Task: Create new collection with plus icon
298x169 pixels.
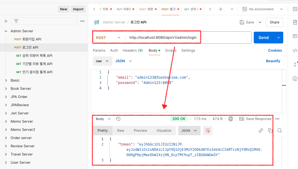Action: click(x=6, y=21)
